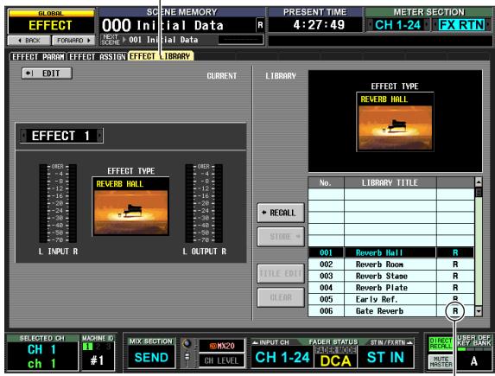Toggle the MUTE MASTER button
The width and height of the screenshot is (495, 376).
point(441,361)
